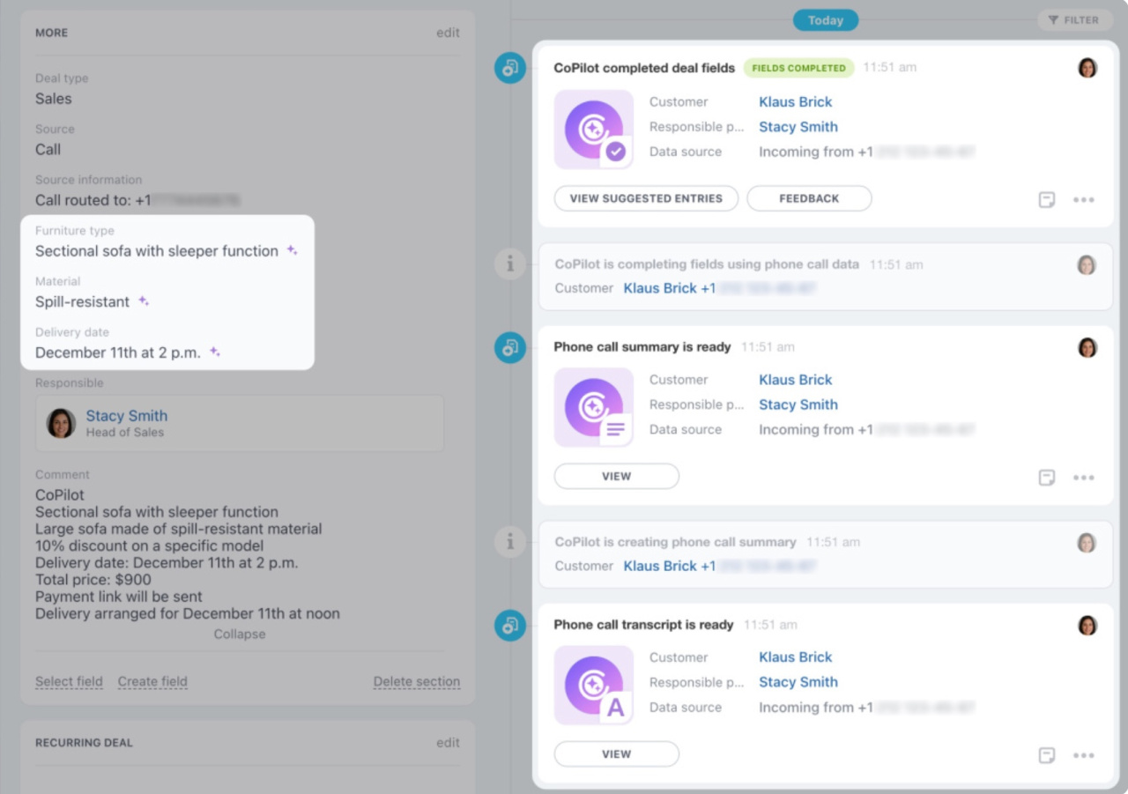1128x794 pixels.
Task: Collapse the Comment text section
Action: coord(239,634)
